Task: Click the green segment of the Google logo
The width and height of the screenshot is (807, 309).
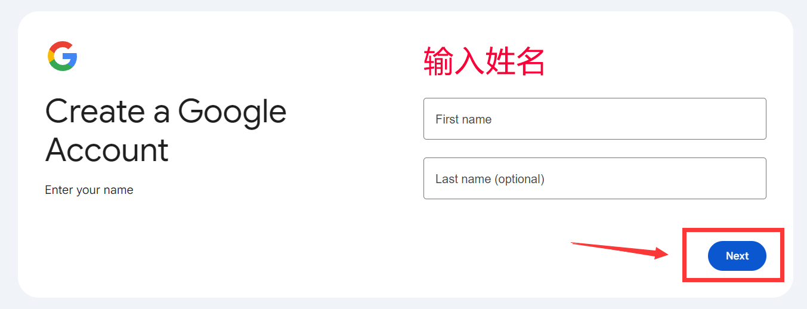Action: [61, 67]
